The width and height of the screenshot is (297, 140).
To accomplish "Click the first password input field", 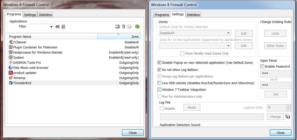I will click(x=276, y=74).
